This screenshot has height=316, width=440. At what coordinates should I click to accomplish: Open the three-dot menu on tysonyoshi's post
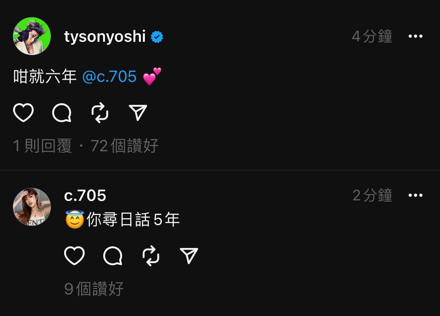tap(416, 36)
